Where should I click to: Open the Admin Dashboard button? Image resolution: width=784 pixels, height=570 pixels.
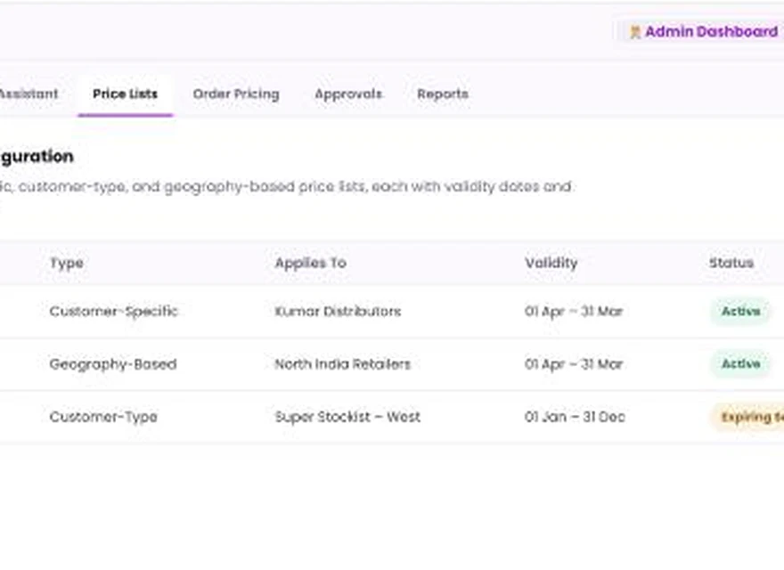click(x=700, y=31)
